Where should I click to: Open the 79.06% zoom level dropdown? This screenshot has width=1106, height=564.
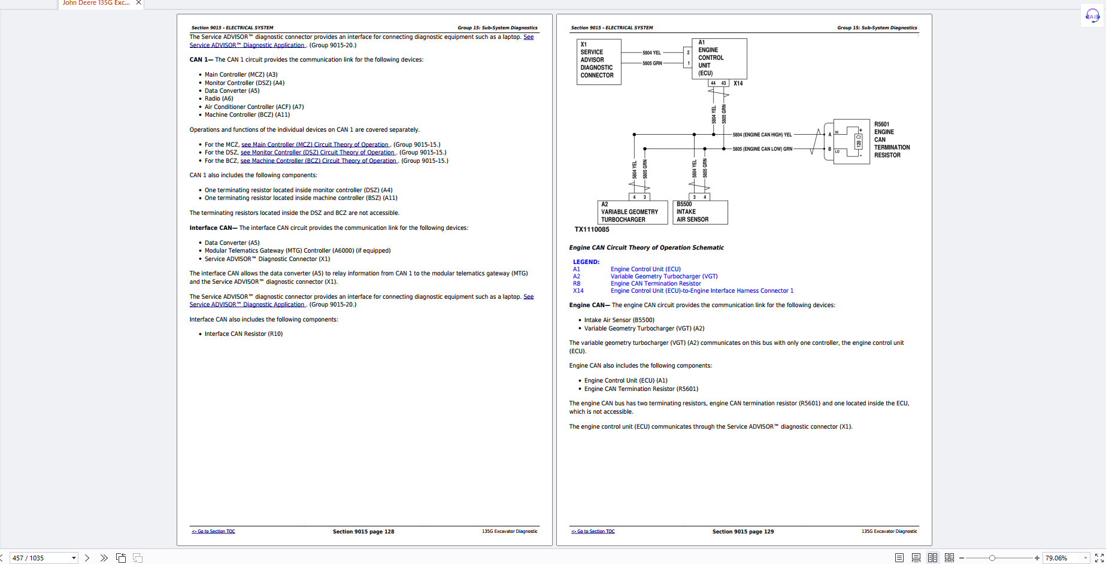1085,558
